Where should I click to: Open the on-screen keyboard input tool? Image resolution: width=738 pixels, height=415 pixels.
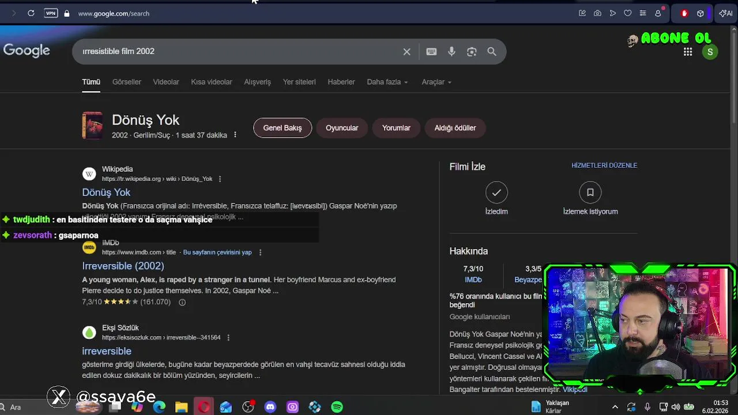[431, 51]
